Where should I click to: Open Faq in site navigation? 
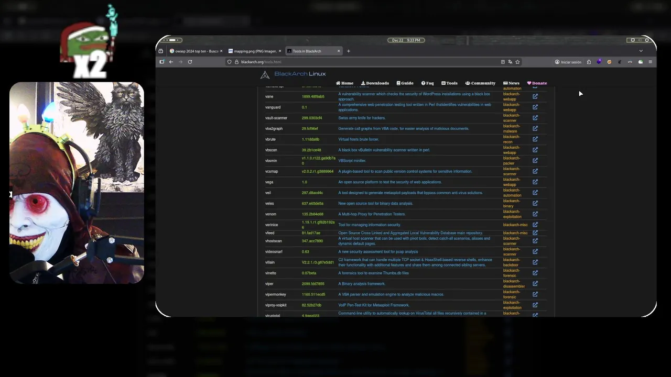[x=427, y=83]
